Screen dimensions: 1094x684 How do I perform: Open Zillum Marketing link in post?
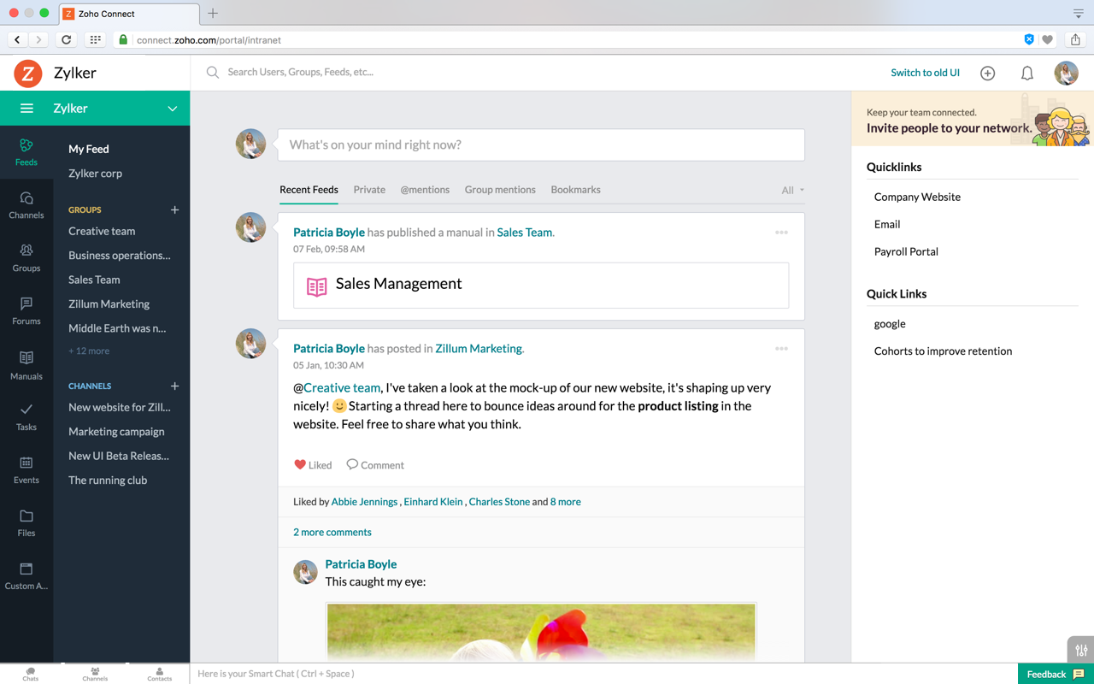[x=479, y=348]
